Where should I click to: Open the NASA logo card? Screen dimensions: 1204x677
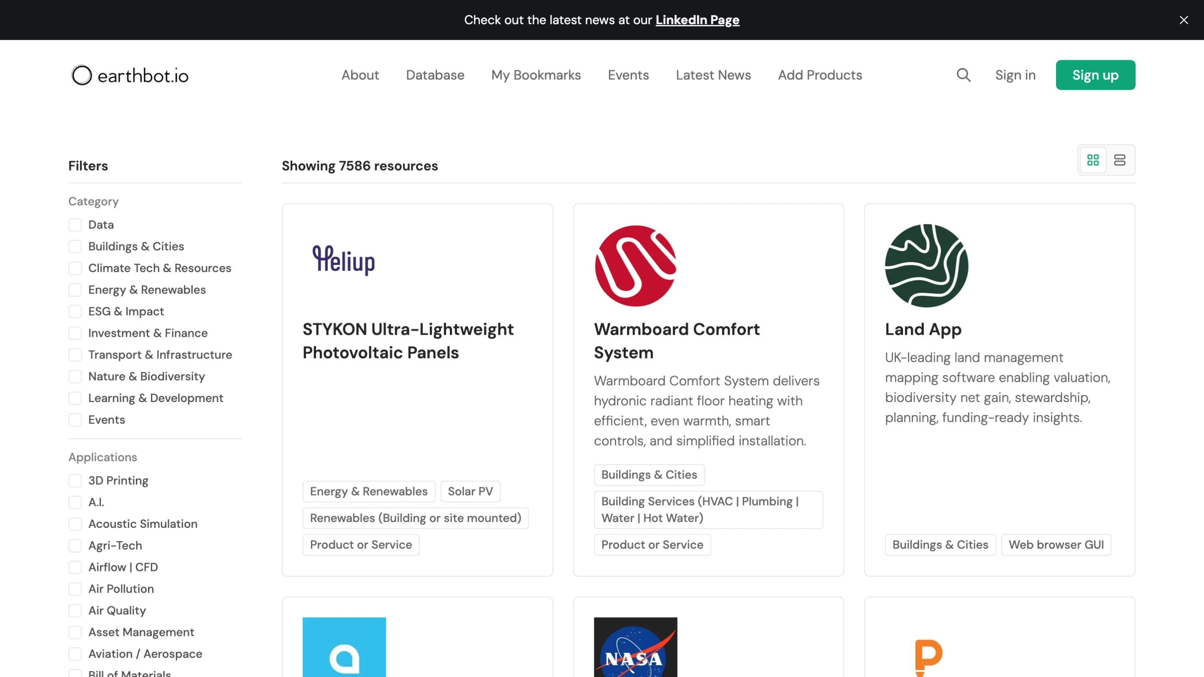[x=635, y=647]
